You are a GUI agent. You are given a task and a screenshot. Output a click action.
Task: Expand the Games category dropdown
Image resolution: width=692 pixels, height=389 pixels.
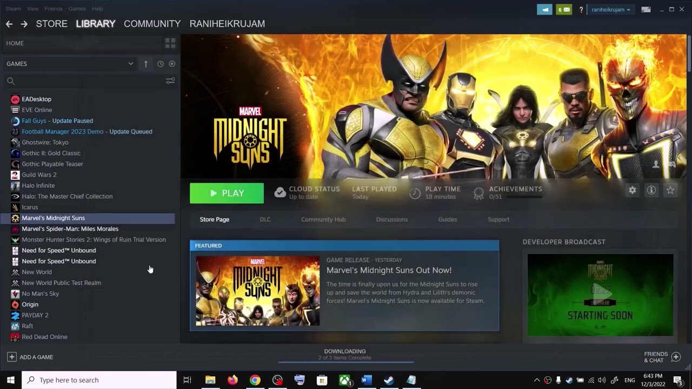click(x=130, y=64)
